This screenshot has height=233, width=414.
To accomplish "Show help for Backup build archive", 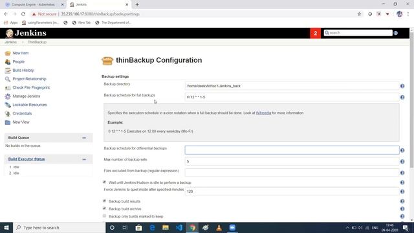I will (x=402, y=209).
